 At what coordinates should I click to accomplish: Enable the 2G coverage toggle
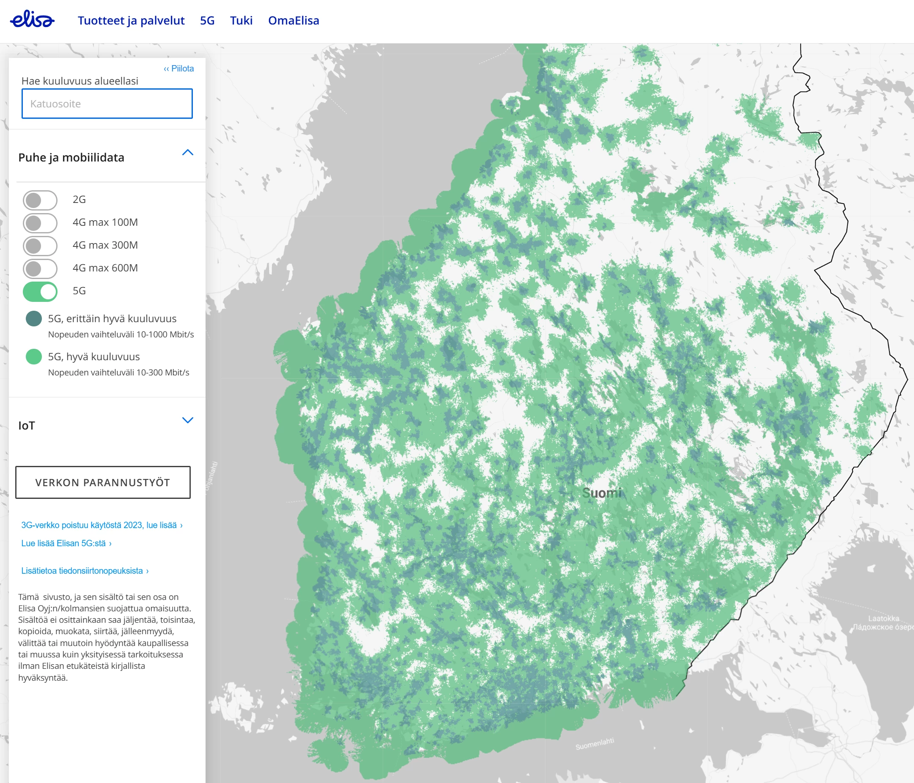click(x=40, y=200)
